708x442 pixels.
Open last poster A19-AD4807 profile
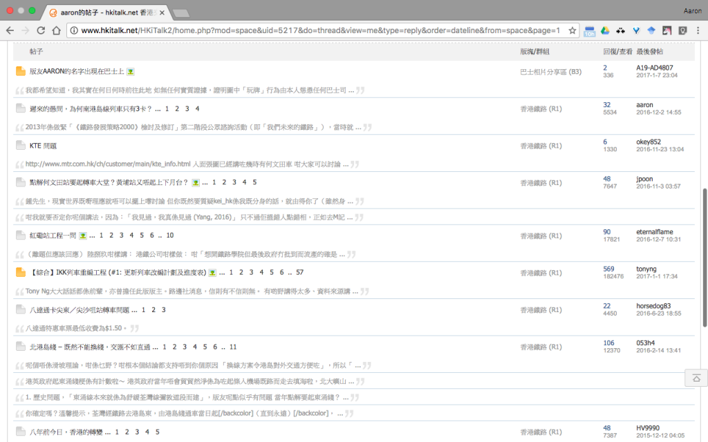pyautogui.click(x=654, y=68)
